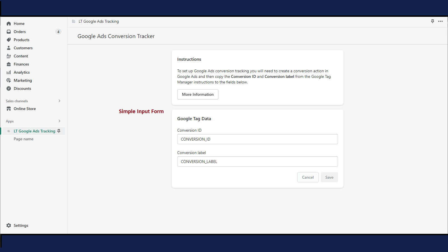
Task: Select Online Store sales channel
Action: pyautogui.click(x=25, y=109)
